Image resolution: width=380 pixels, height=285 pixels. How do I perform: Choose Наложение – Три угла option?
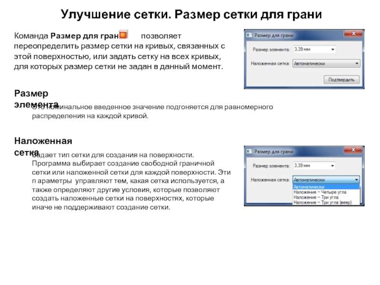[x=326, y=197]
